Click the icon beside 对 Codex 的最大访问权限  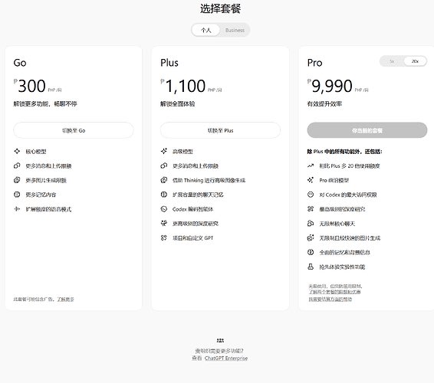pos(311,195)
